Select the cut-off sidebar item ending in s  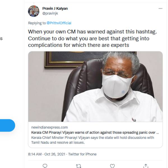click(1, 38)
